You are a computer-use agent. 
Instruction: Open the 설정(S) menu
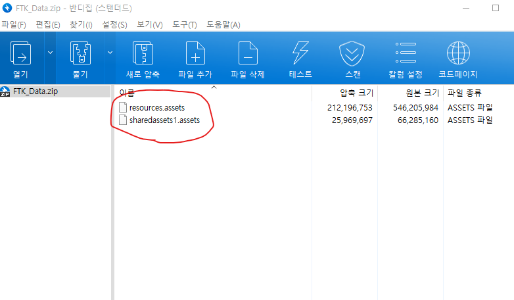(x=114, y=24)
